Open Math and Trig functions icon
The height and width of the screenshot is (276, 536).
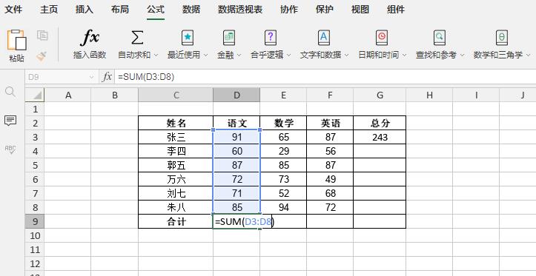pos(501,38)
